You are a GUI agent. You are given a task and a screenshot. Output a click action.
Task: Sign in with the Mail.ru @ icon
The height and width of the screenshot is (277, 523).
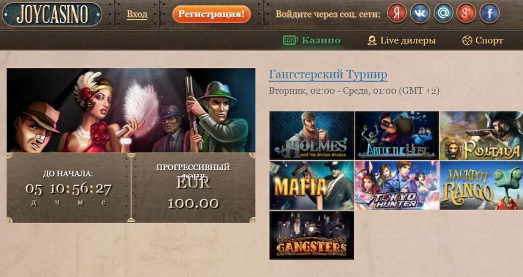(x=443, y=13)
